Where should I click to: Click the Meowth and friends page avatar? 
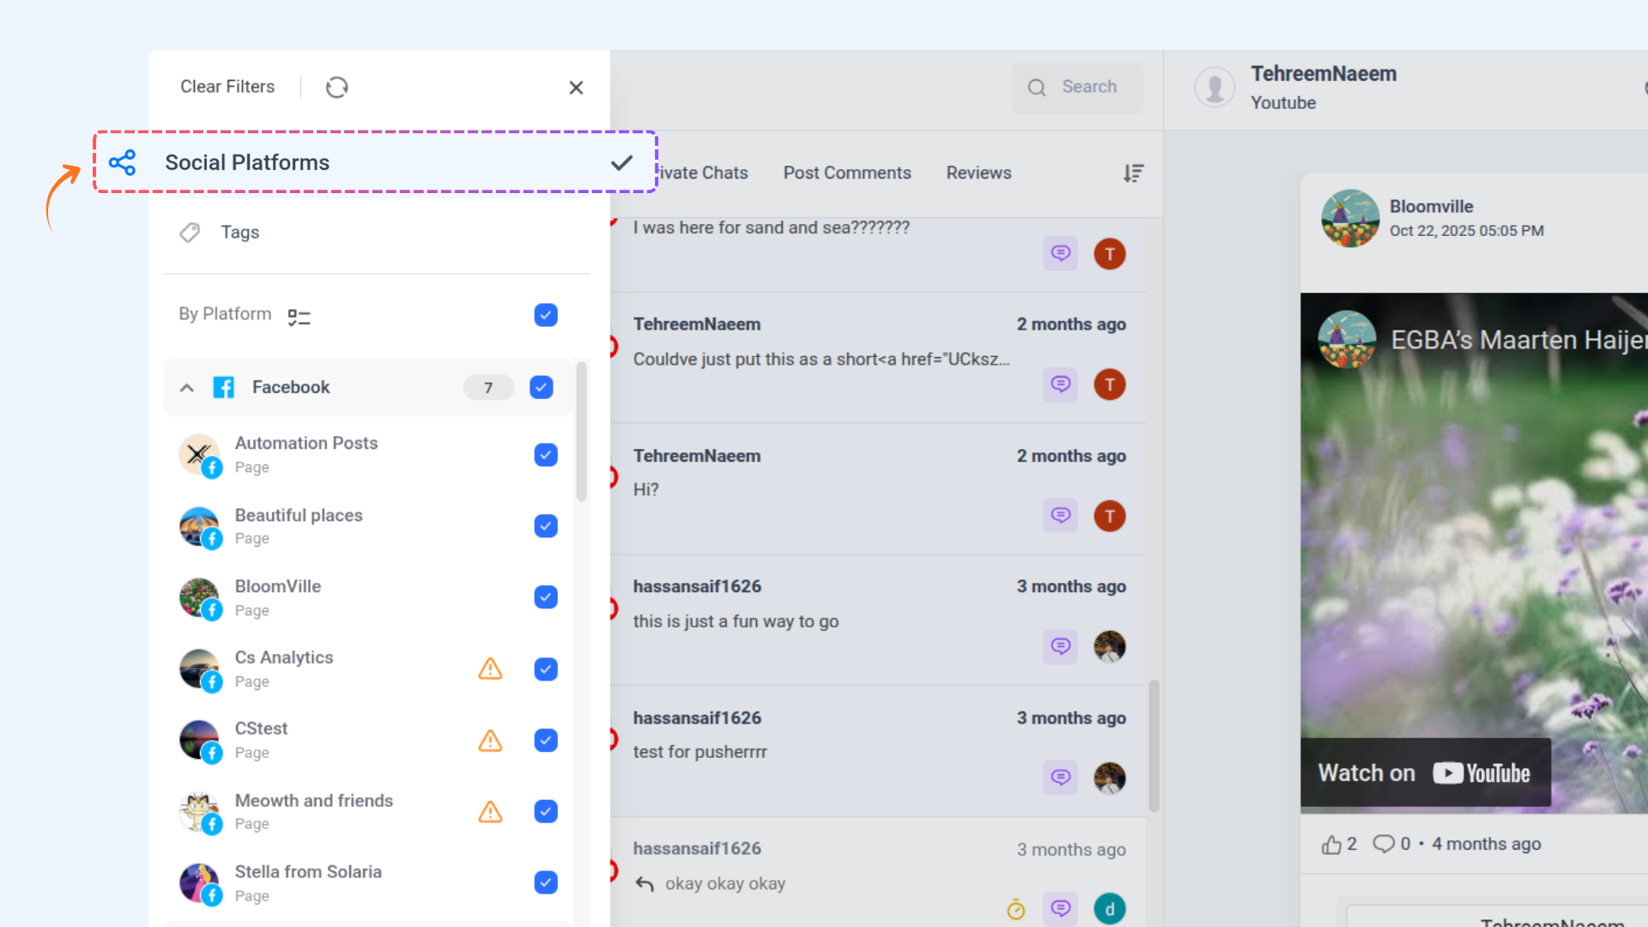(x=200, y=812)
